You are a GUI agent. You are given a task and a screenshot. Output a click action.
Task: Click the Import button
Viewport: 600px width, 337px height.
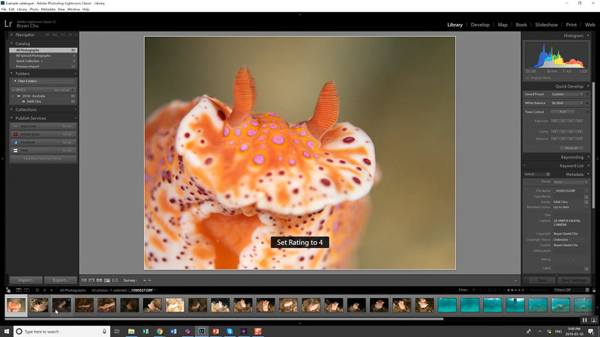tap(25, 280)
